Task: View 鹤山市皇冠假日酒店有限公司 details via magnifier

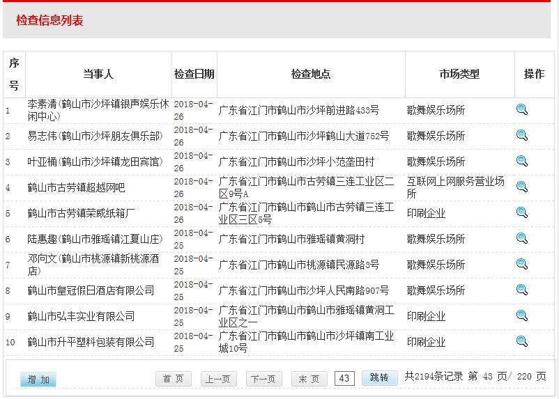Action: (x=521, y=290)
